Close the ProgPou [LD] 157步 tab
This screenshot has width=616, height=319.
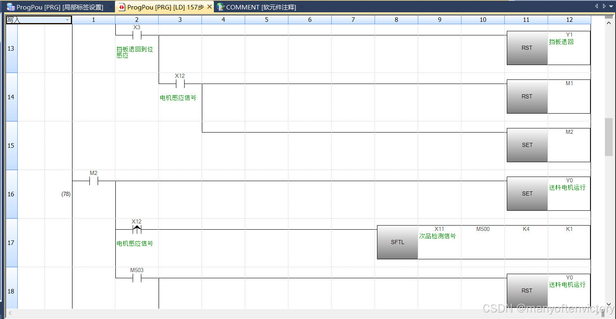click(209, 7)
